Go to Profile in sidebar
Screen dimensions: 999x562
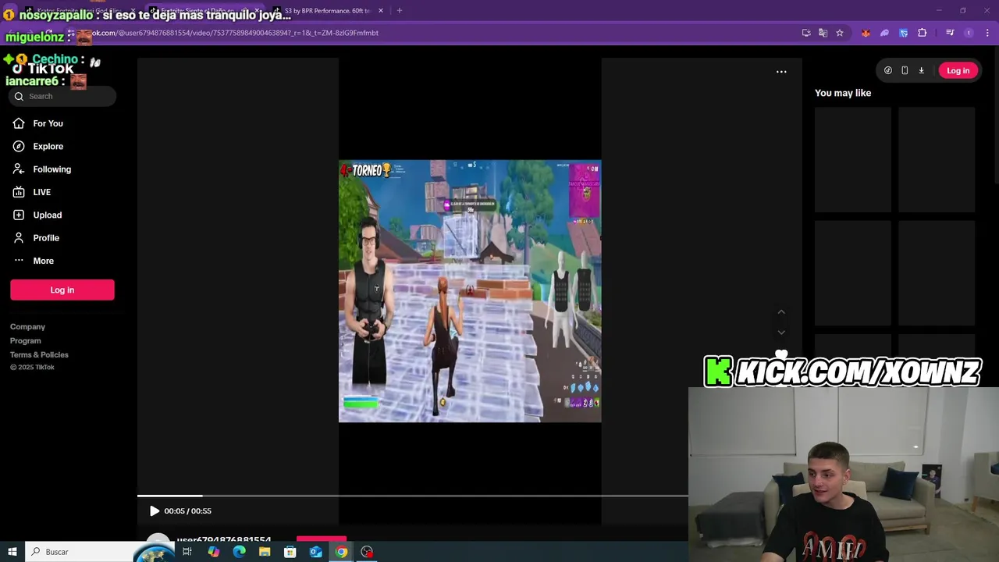(x=45, y=238)
